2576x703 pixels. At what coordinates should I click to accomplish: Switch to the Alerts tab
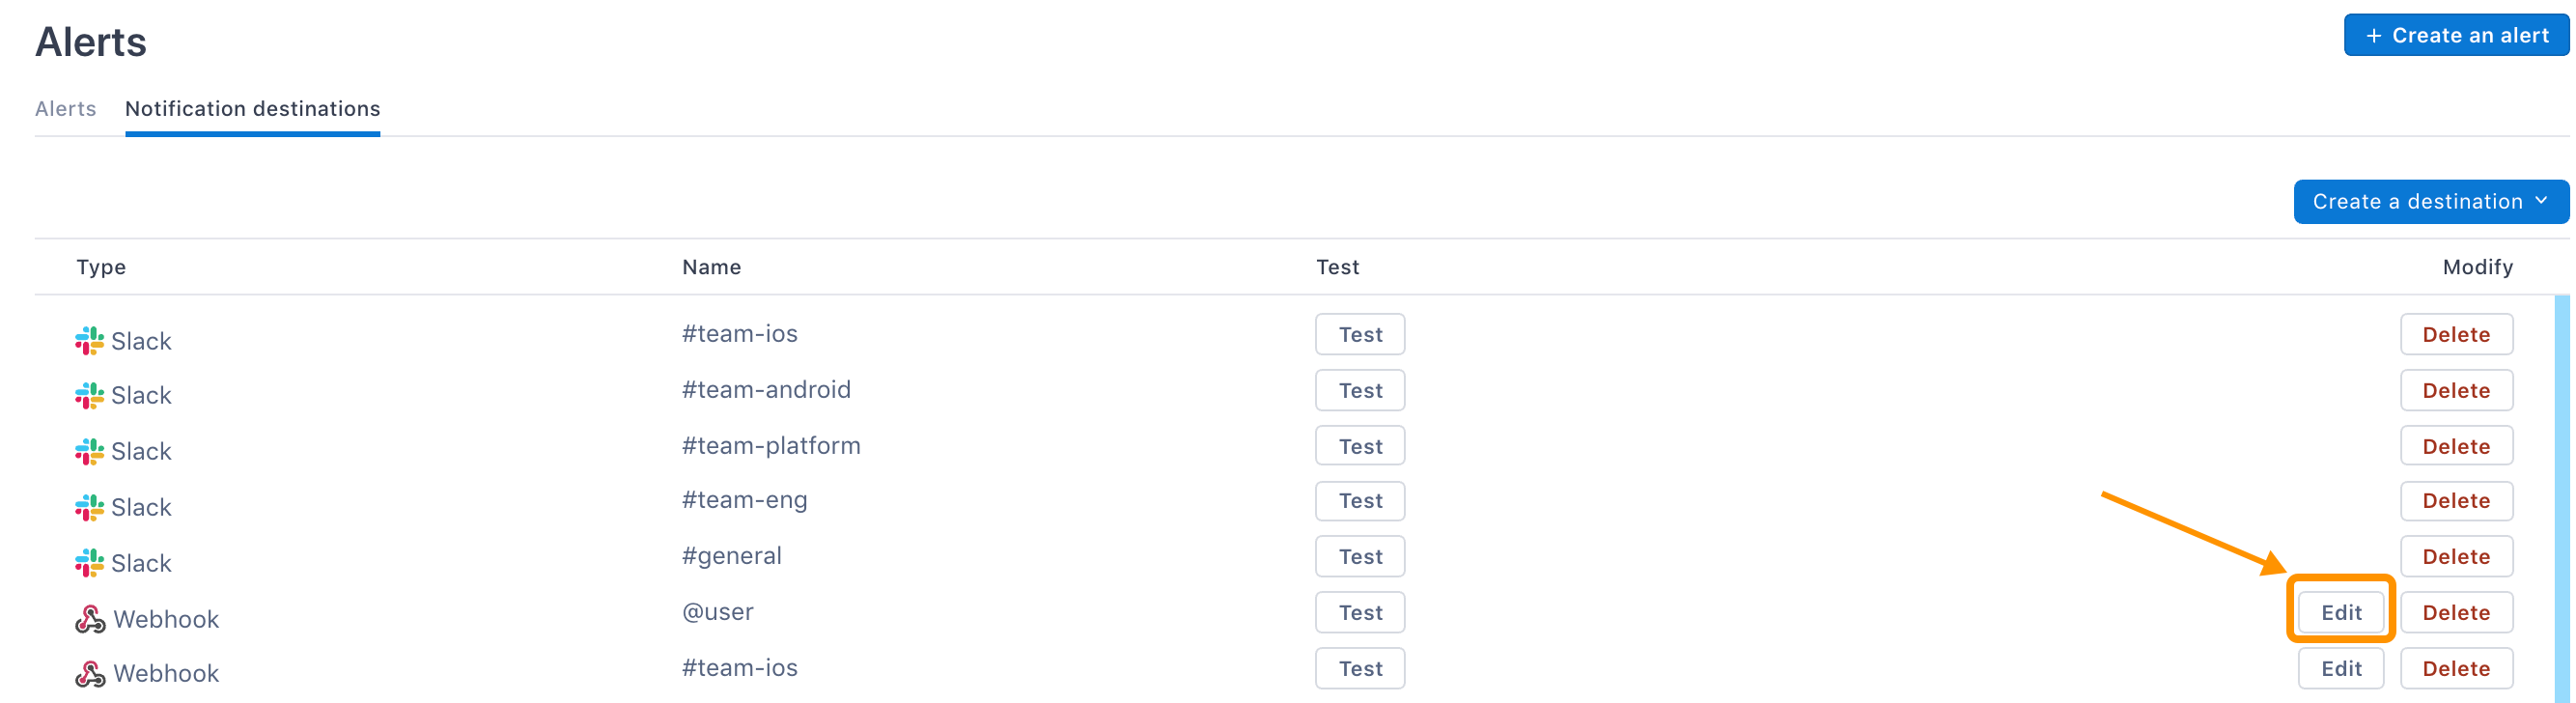[66, 109]
